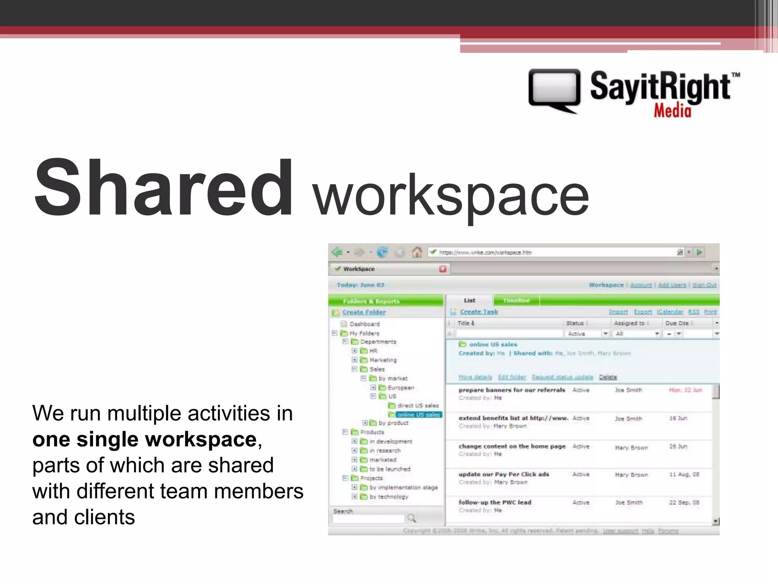Click the to be launched folder icon

click(x=364, y=469)
